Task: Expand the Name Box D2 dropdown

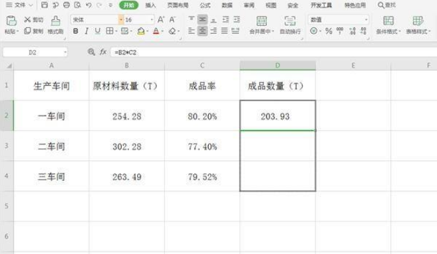Action: pos(65,52)
